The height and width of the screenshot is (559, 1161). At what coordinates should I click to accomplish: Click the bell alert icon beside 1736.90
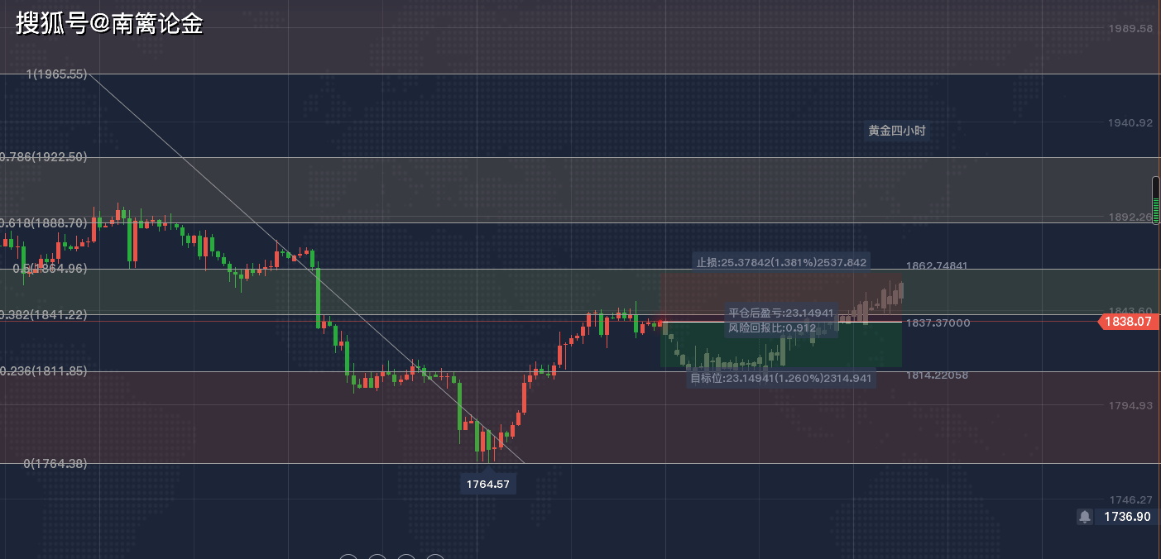click(1084, 517)
